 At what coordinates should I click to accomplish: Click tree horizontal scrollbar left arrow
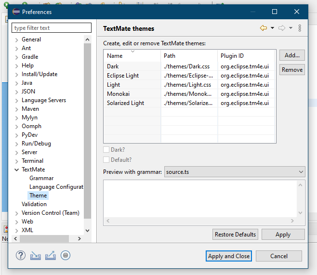point(15,238)
